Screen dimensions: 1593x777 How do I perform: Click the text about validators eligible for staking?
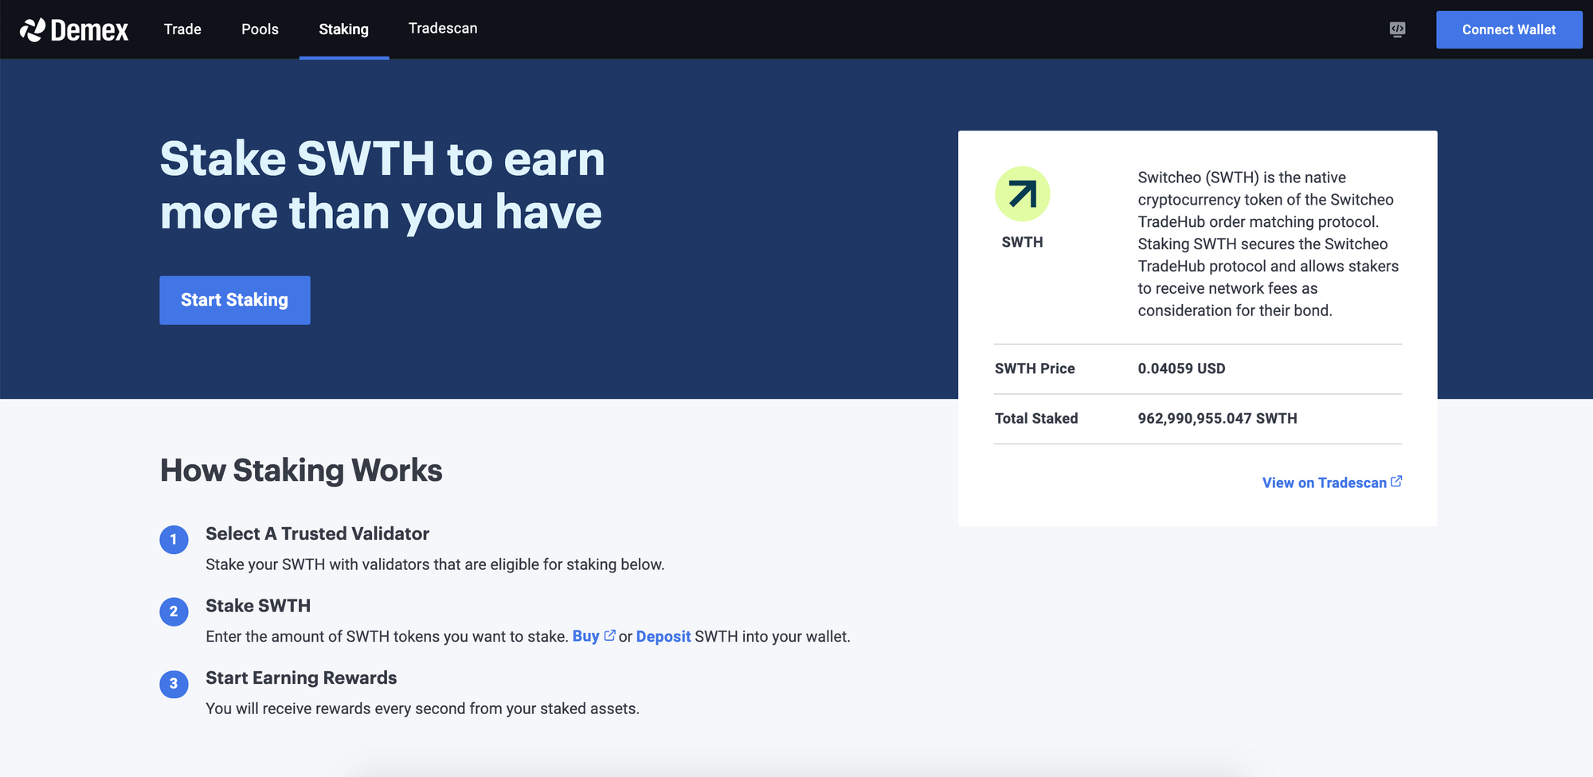(435, 564)
